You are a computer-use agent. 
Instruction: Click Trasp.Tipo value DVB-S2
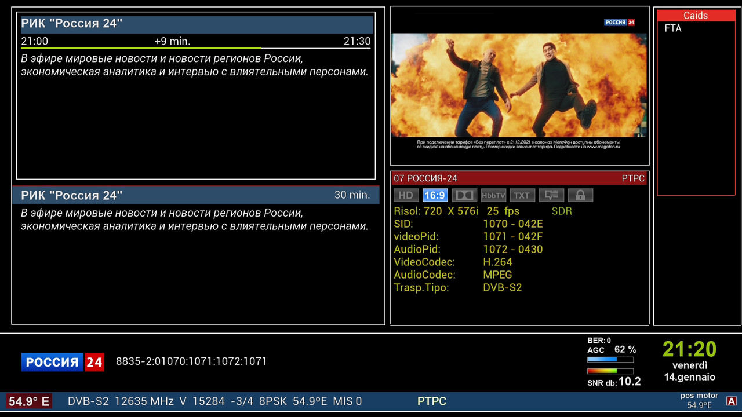[503, 288]
